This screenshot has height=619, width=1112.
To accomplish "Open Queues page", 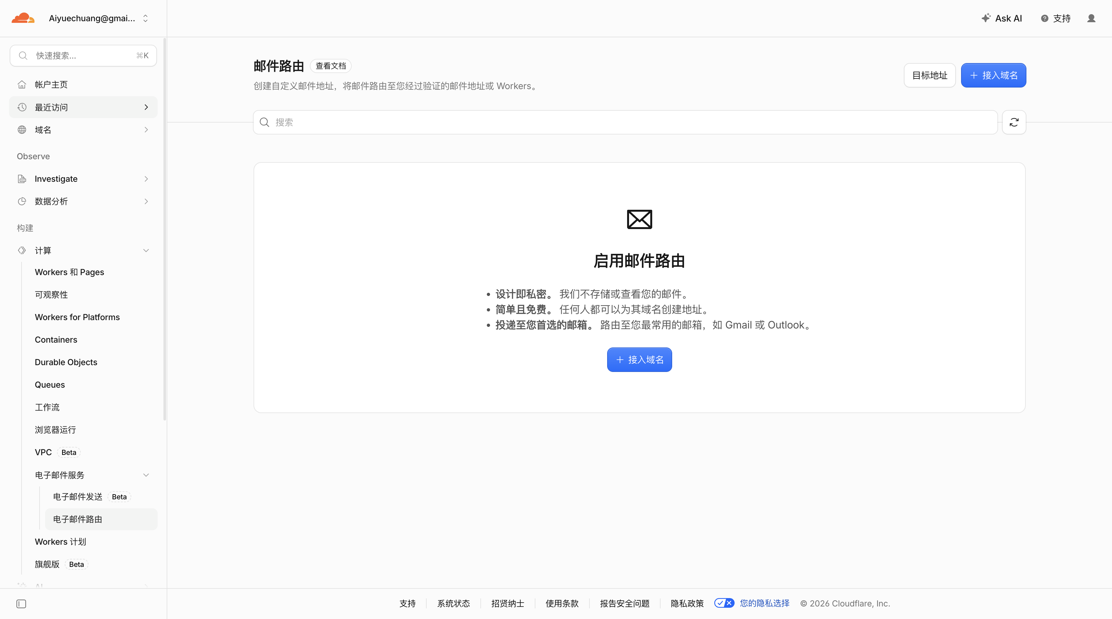I will point(50,384).
